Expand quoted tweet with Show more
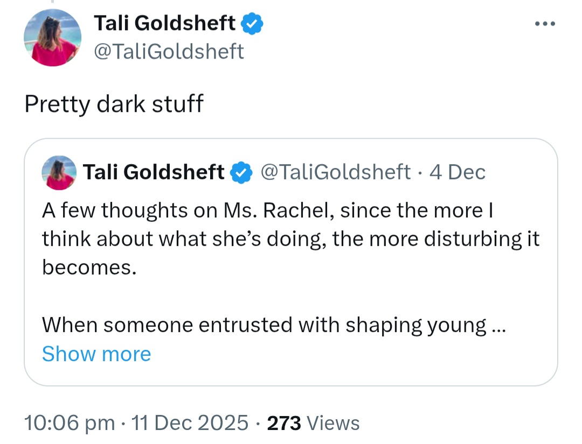582x444 pixels. pos(96,354)
